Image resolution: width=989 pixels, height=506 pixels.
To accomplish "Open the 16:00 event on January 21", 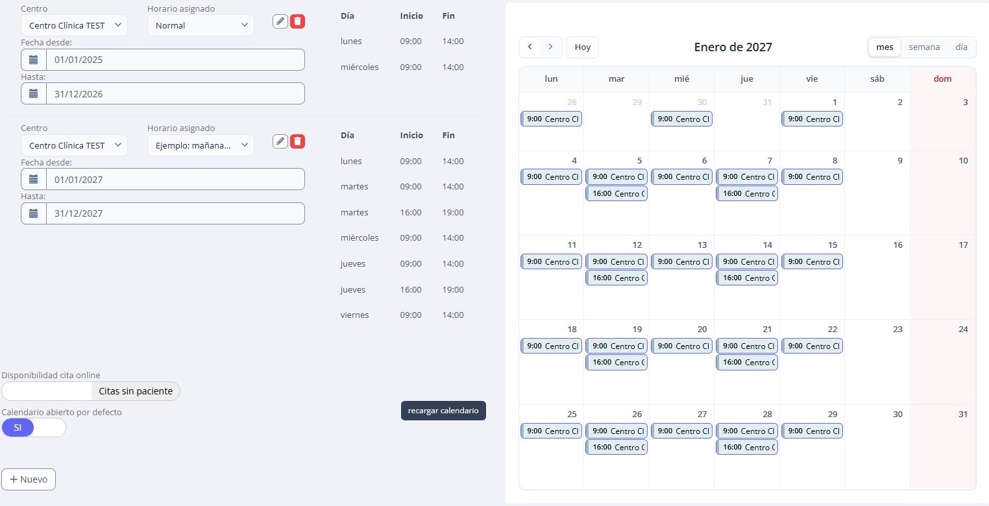I will pyautogui.click(x=747, y=362).
